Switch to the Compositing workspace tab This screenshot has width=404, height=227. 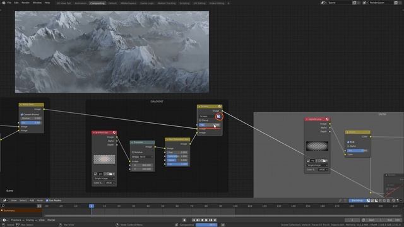point(97,3)
